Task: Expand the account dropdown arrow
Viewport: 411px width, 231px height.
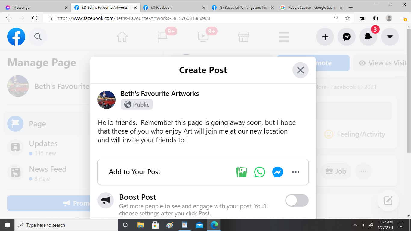Action: pos(390,37)
